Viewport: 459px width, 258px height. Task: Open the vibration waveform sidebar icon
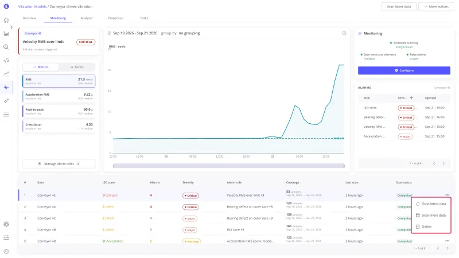[x=6, y=87]
